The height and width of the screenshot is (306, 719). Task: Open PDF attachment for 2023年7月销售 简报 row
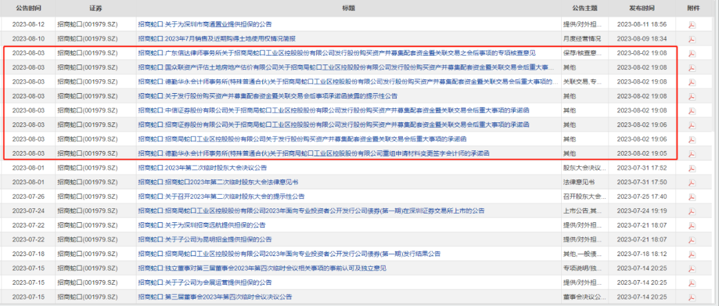tap(692, 39)
